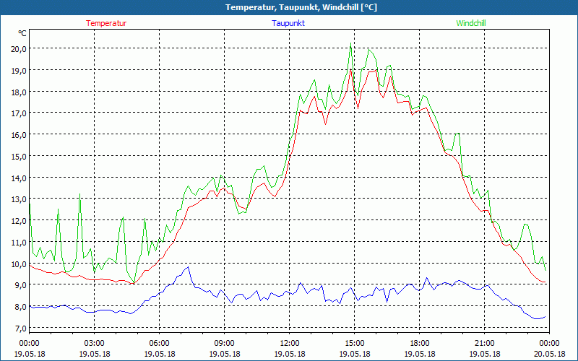This screenshot has width=578, height=361.
Task: Click the 16,0 y-axis value
Action: tap(19, 134)
